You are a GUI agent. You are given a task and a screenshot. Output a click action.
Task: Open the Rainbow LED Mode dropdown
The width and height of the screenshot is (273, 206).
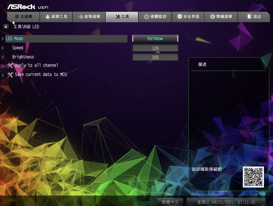155,39
